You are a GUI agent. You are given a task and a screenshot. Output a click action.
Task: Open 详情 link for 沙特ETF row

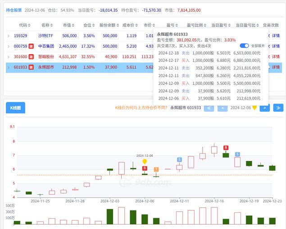(x=276, y=35)
